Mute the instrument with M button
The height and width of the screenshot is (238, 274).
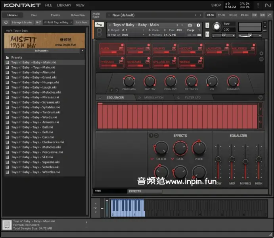point(207,34)
